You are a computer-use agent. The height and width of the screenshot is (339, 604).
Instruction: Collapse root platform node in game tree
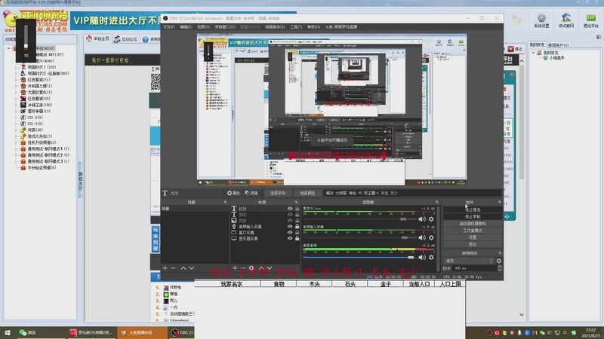[x=8, y=48]
